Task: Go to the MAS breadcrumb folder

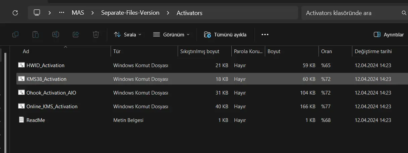Action: coord(78,13)
